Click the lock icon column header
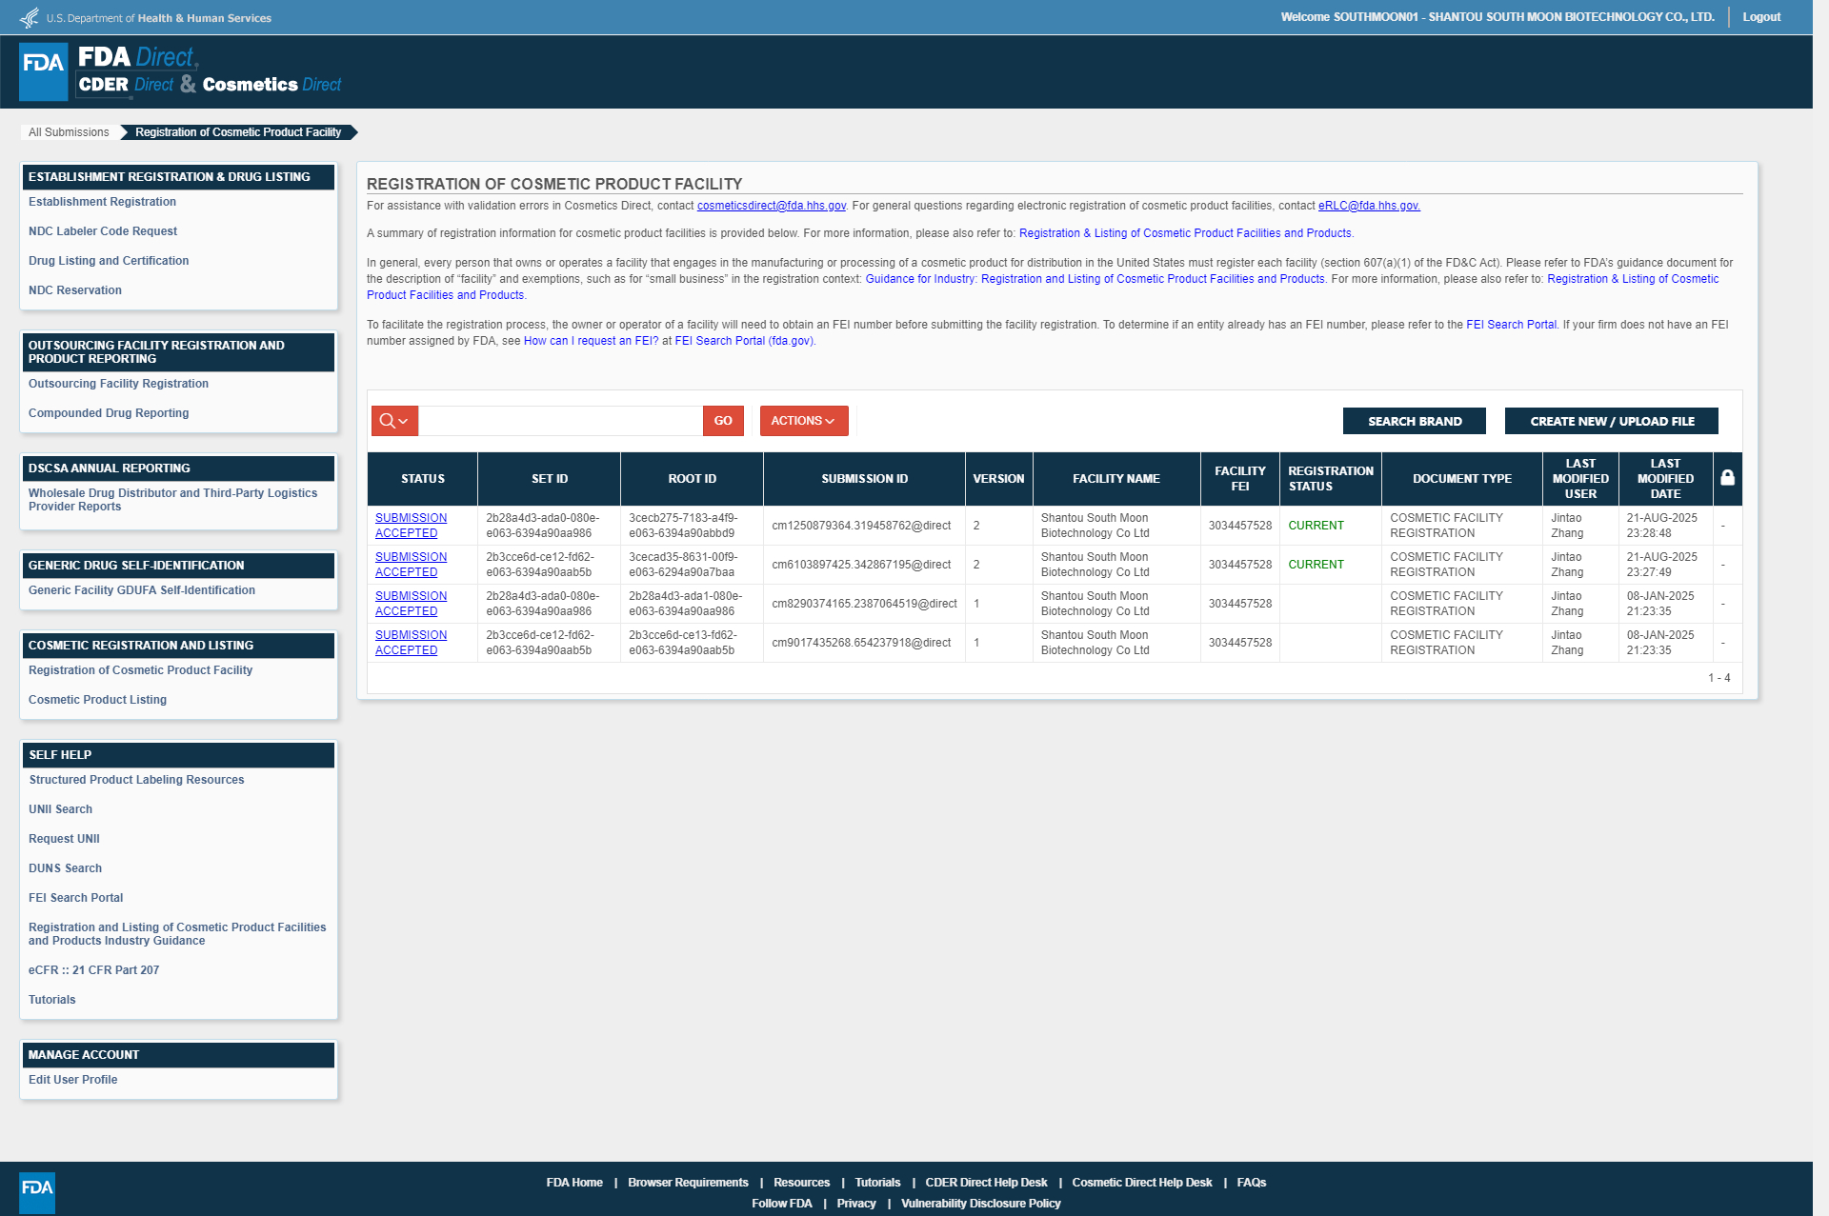The width and height of the screenshot is (1829, 1216). 1727,478
